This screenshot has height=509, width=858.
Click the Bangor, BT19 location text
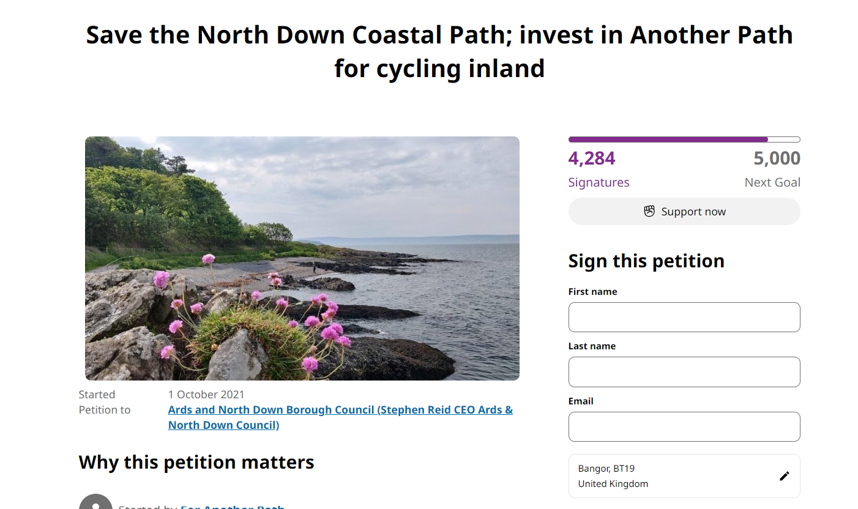pos(606,469)
